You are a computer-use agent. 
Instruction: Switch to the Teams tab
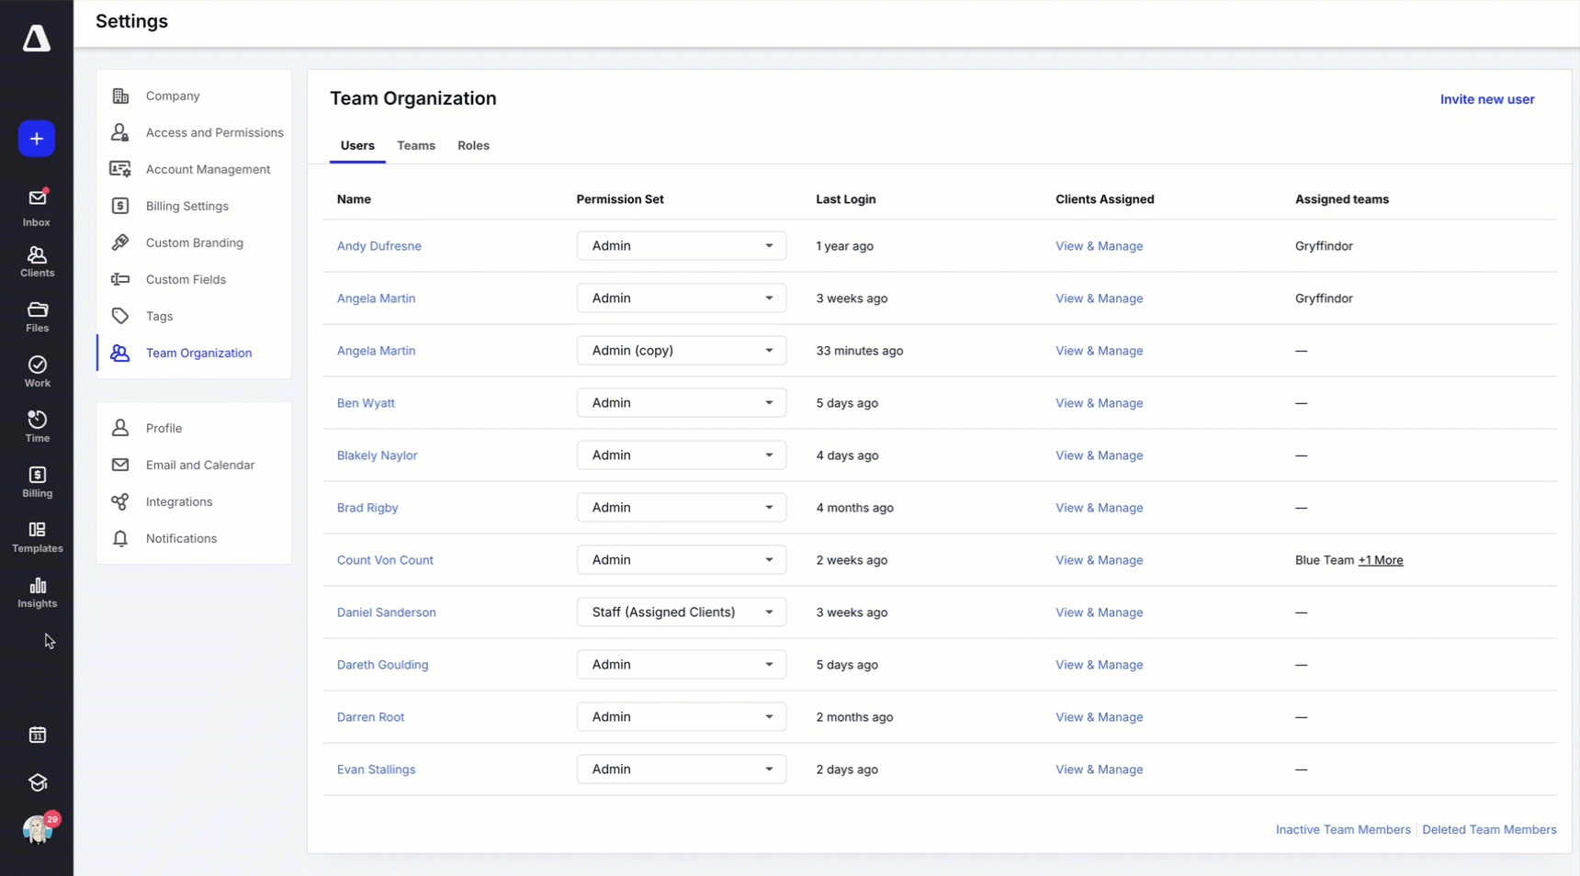click(416, 146)
